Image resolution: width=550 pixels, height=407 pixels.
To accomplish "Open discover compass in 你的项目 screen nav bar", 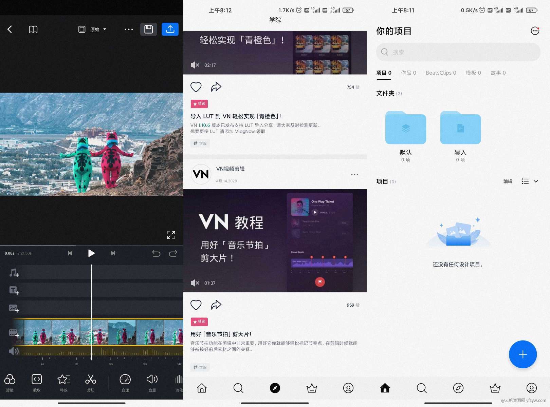I will [458, 388].
